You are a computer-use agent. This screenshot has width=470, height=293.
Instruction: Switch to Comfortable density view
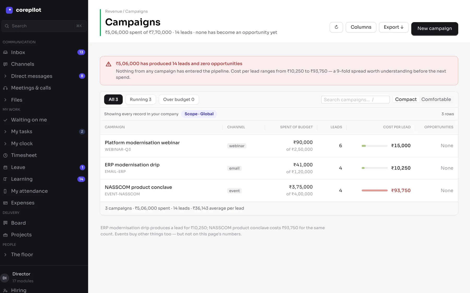coord(436,99)
